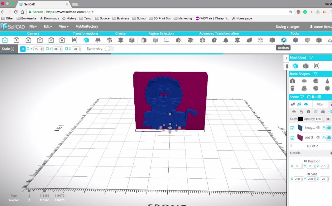Check the Y axis scale checkbox
Viewport: 332px width, 206px height.
(x=47, y=49)
